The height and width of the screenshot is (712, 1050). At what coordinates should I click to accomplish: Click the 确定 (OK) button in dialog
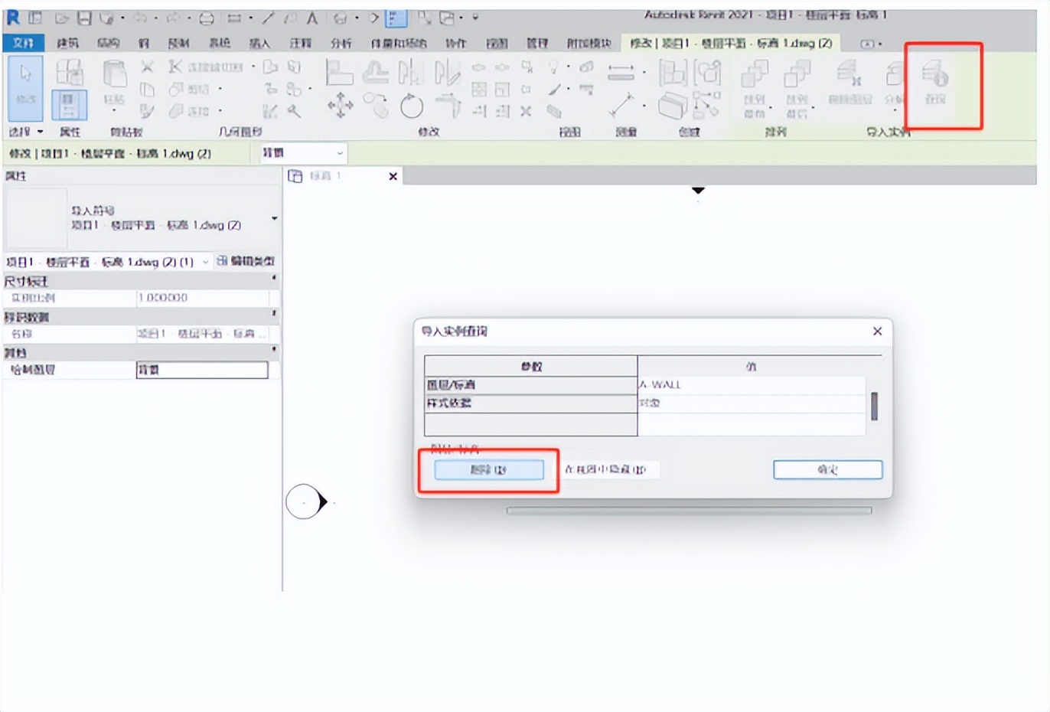[827, 469]
